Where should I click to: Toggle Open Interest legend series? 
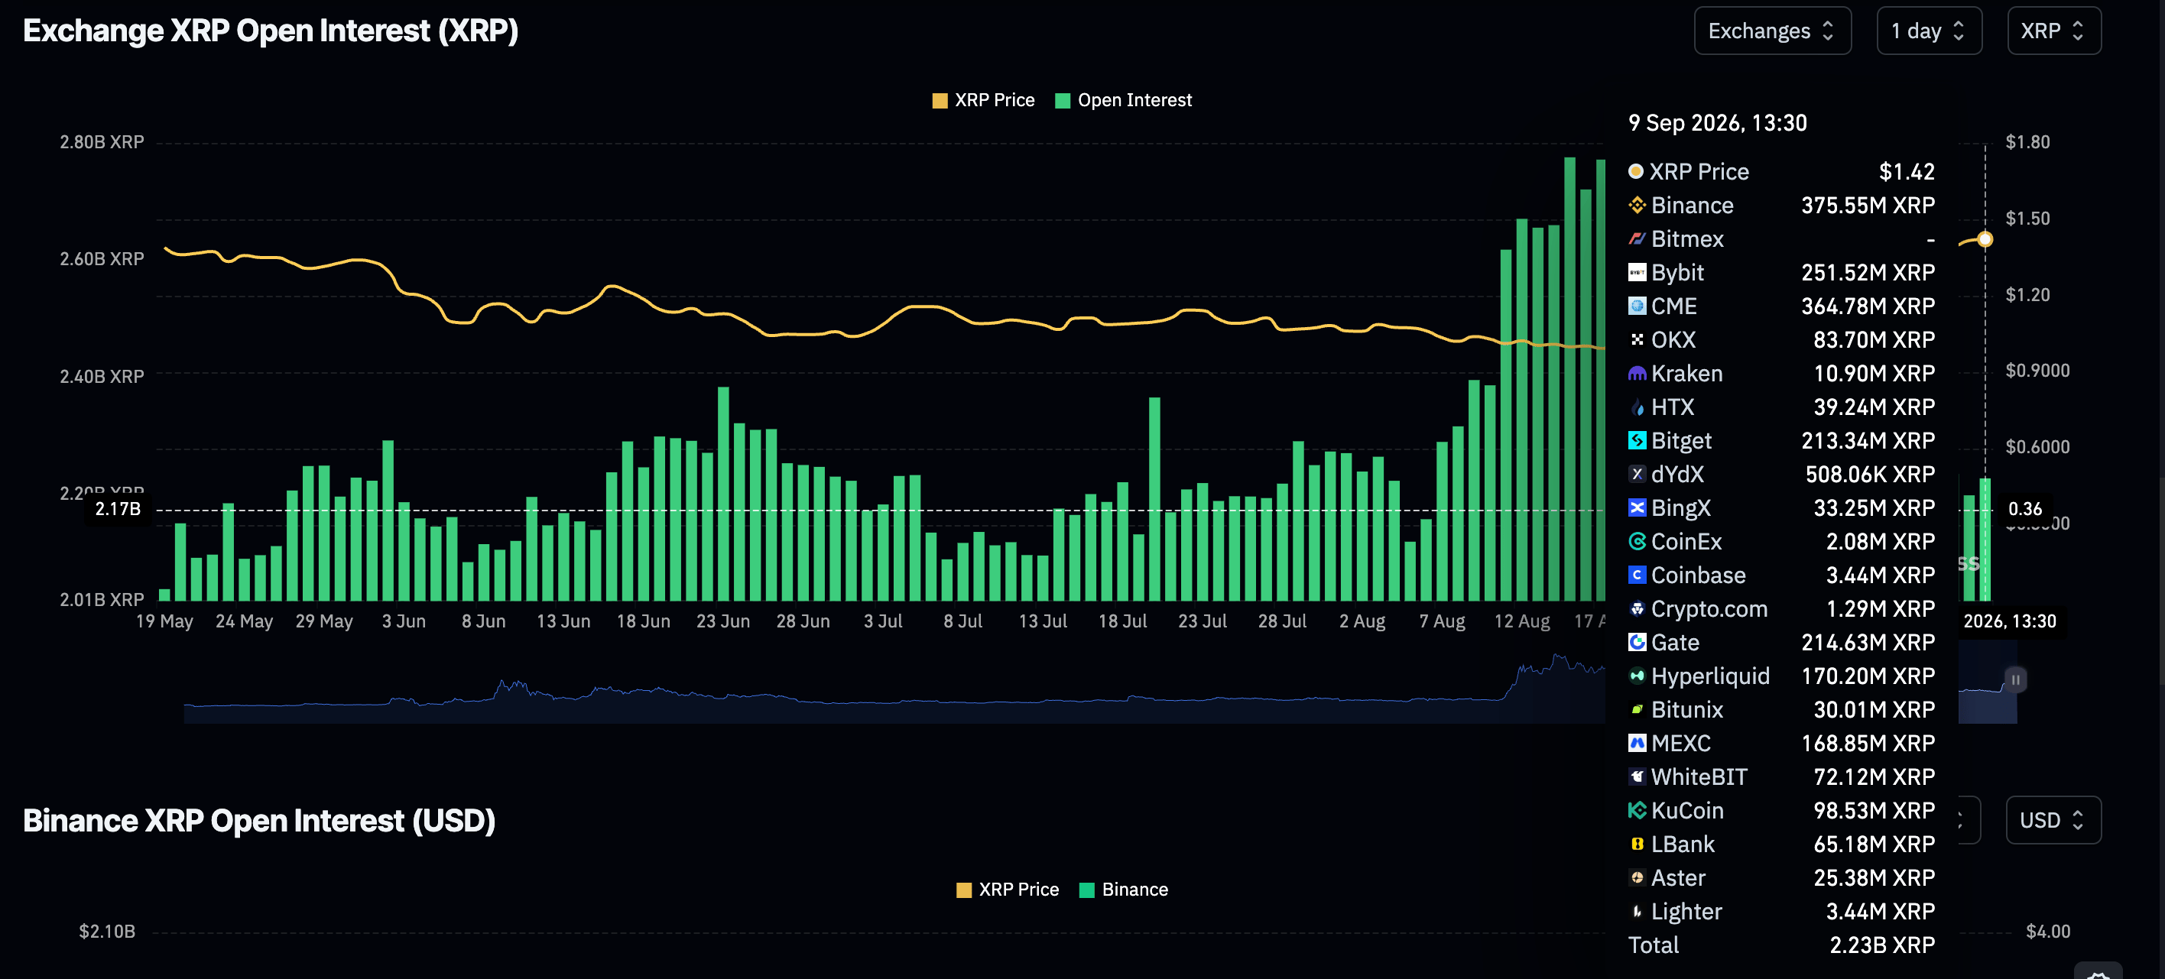pyautogui.click(x=1123, y=100)
